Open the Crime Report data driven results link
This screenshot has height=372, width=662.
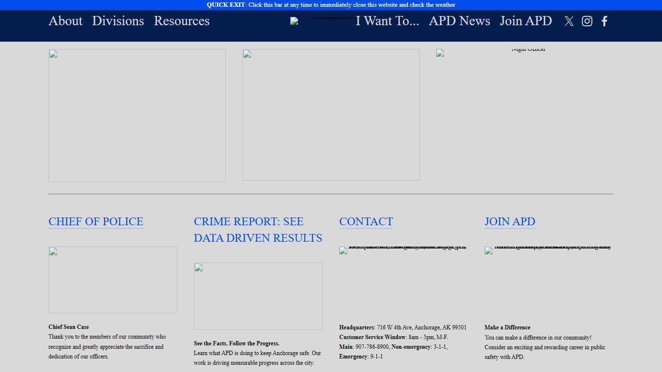click(x=258, y=230)
